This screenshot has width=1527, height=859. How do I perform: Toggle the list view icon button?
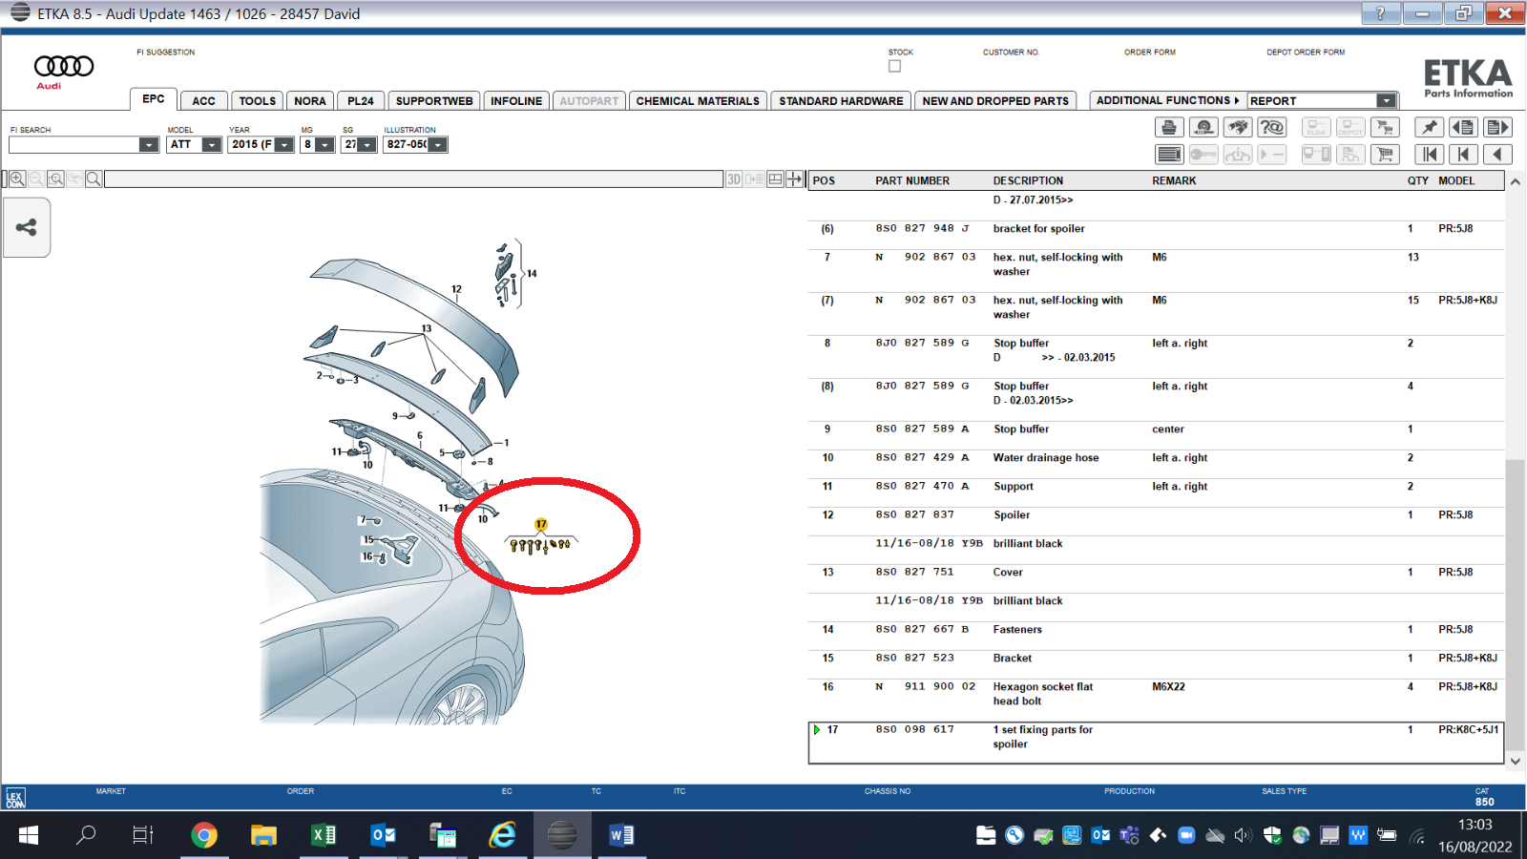tap(1169, 155)
